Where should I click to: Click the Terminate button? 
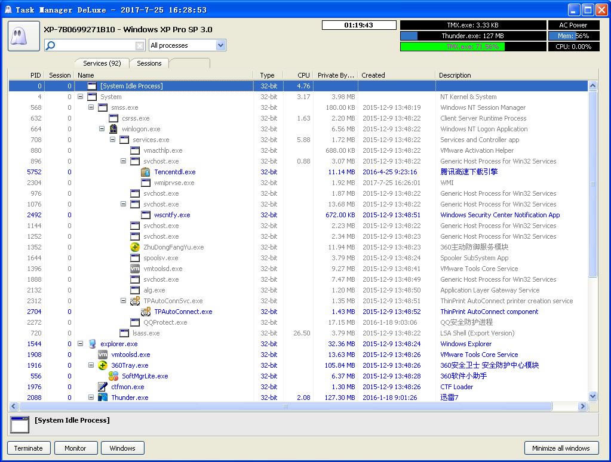[29, 448]
